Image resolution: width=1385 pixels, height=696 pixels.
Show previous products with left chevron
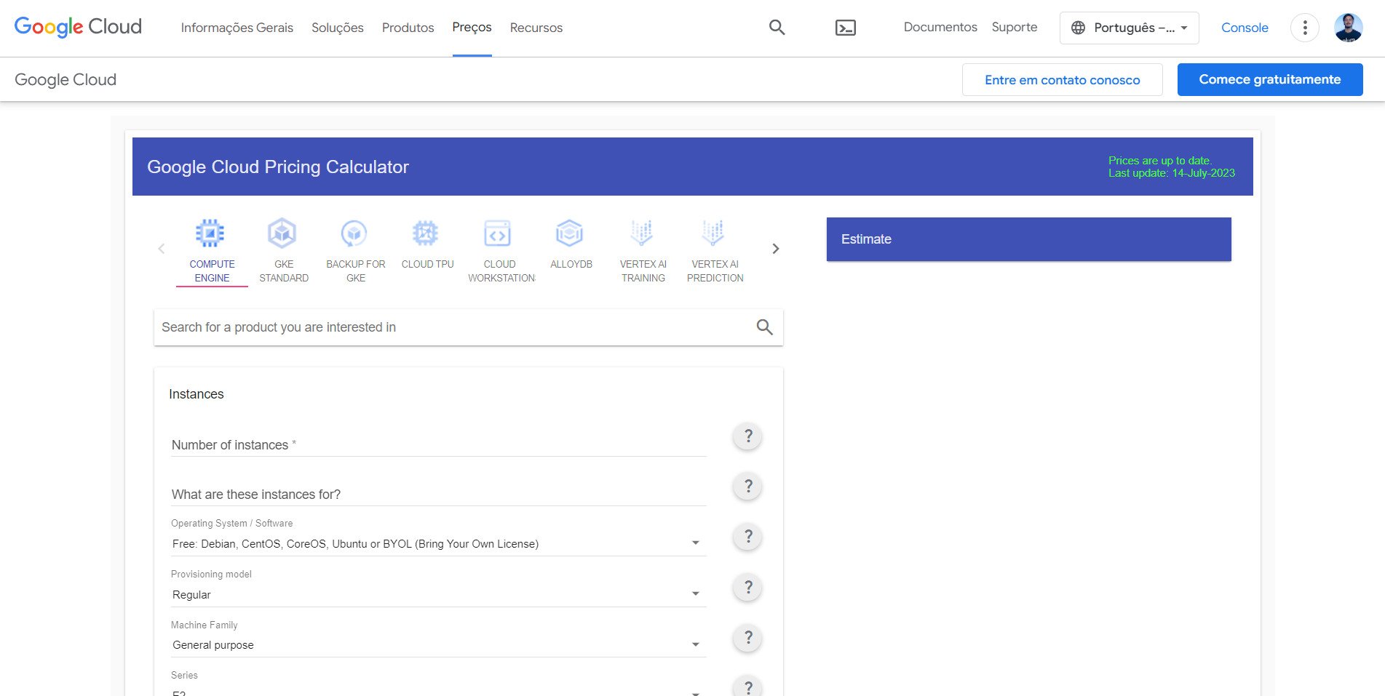(x=162, y=249)
